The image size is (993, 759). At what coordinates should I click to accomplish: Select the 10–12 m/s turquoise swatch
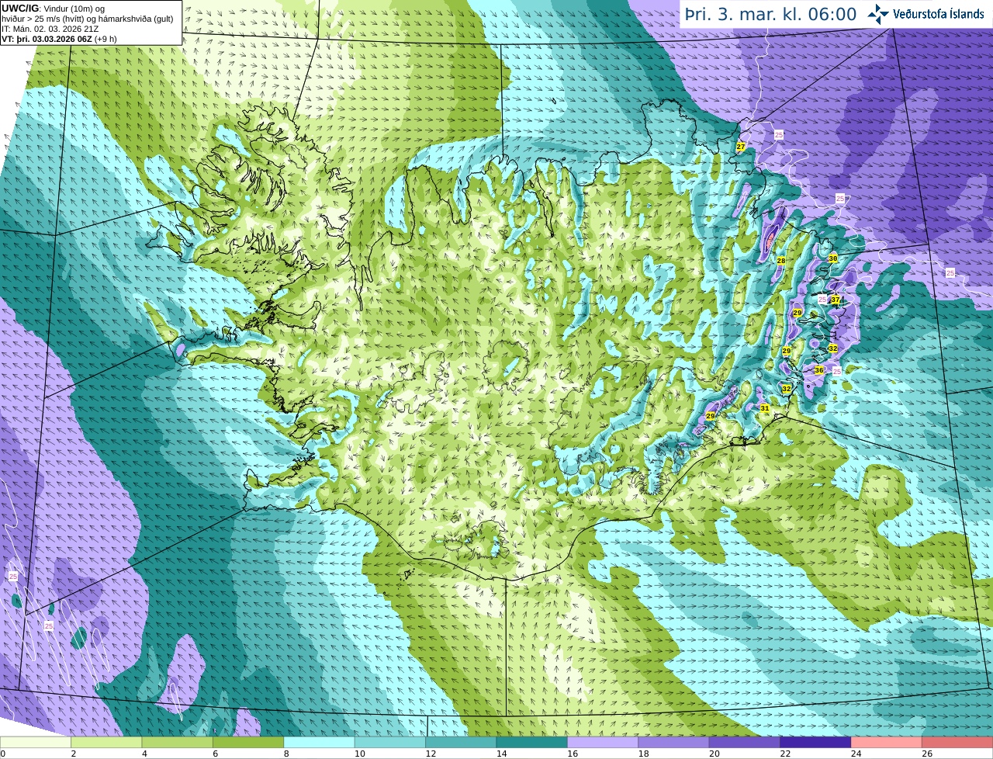(x=390, y=742)
